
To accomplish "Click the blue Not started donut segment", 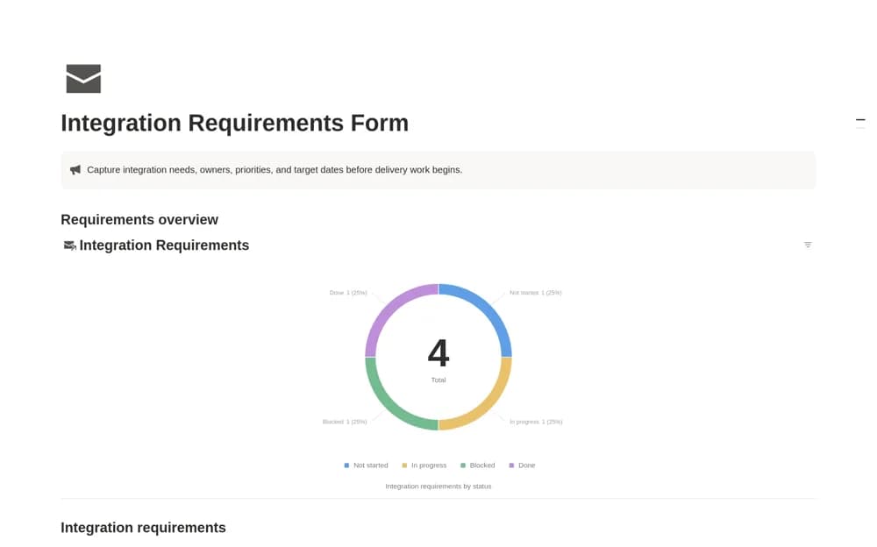I will coord(488,308).
